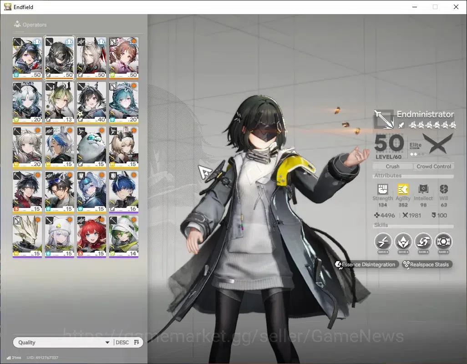
Task: Minimize the Endfield window
Action: [x=414, y=7]
